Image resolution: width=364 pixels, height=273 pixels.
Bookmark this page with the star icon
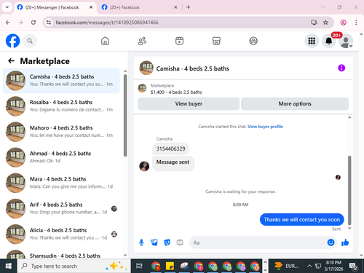(325, 23)
